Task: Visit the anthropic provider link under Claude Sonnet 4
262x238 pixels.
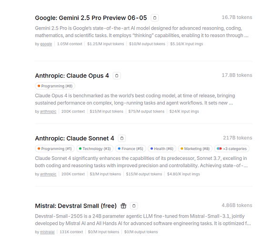Action: [x=48, y=174]
